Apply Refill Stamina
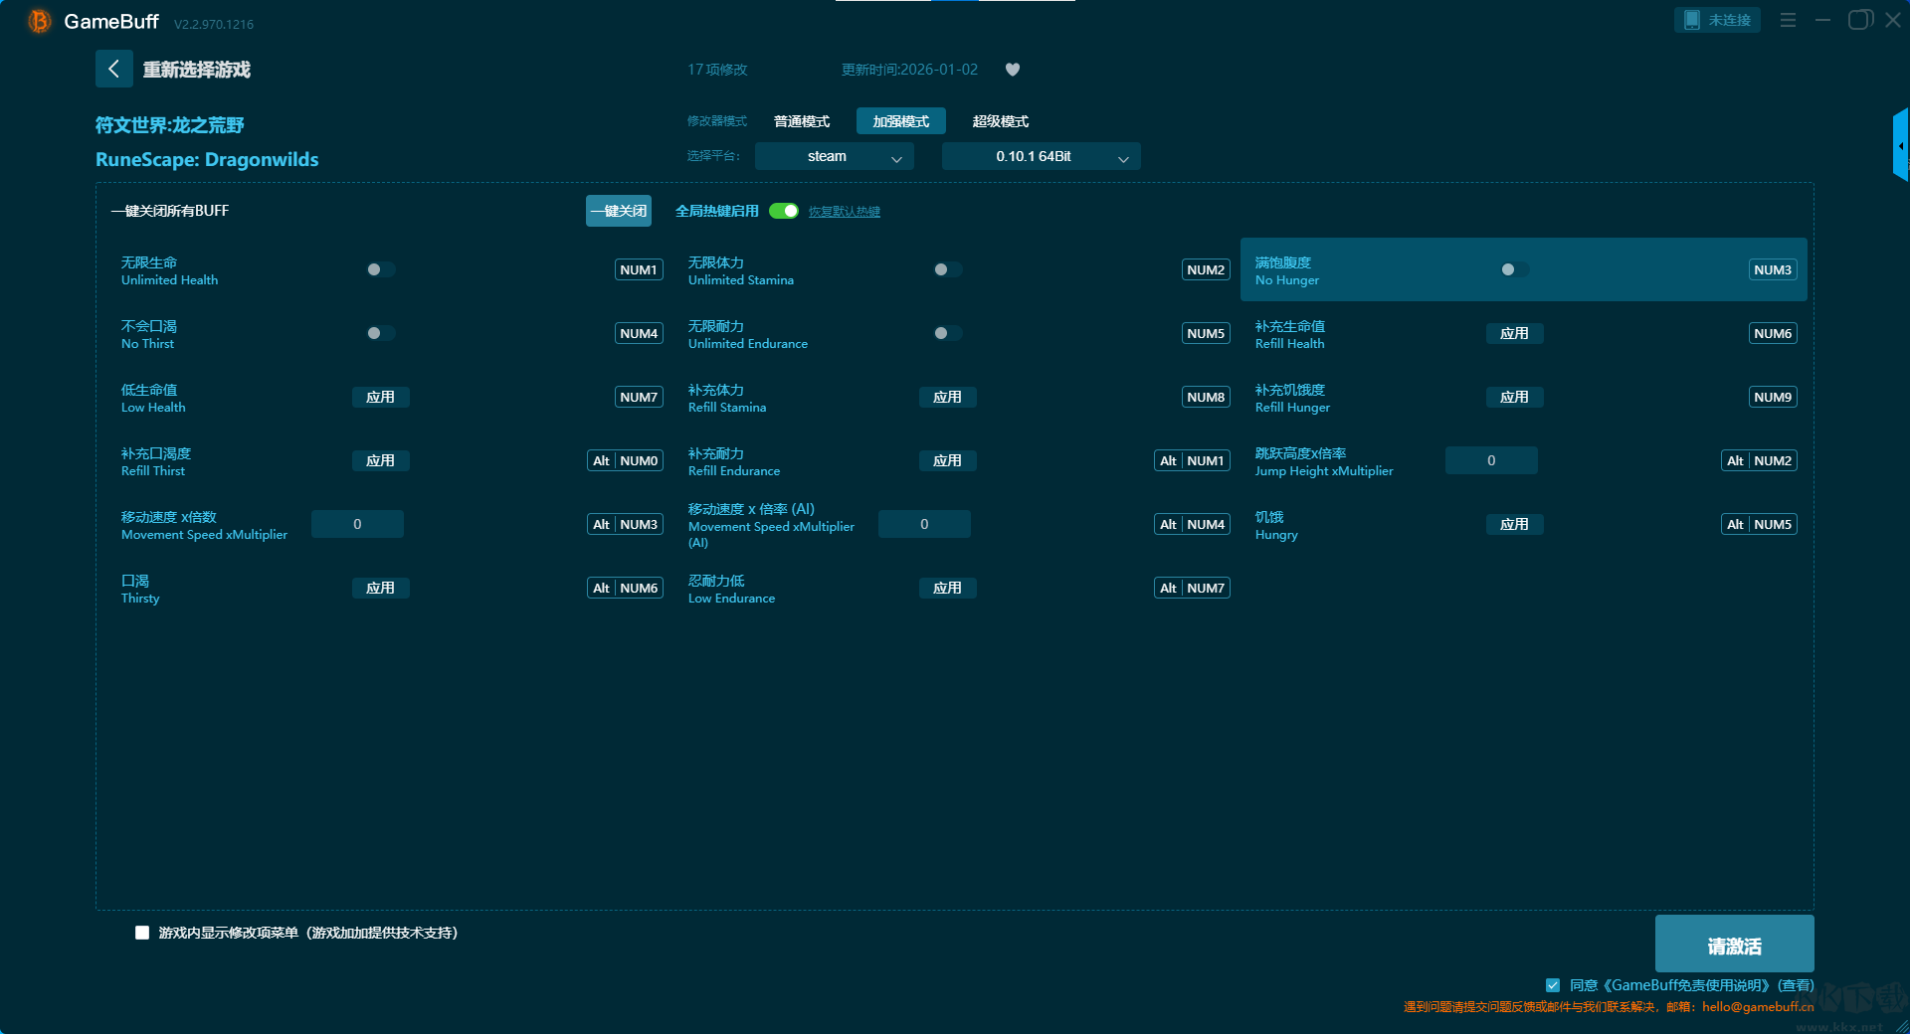The image size is (1910, 1034). (x=947, y=397)
